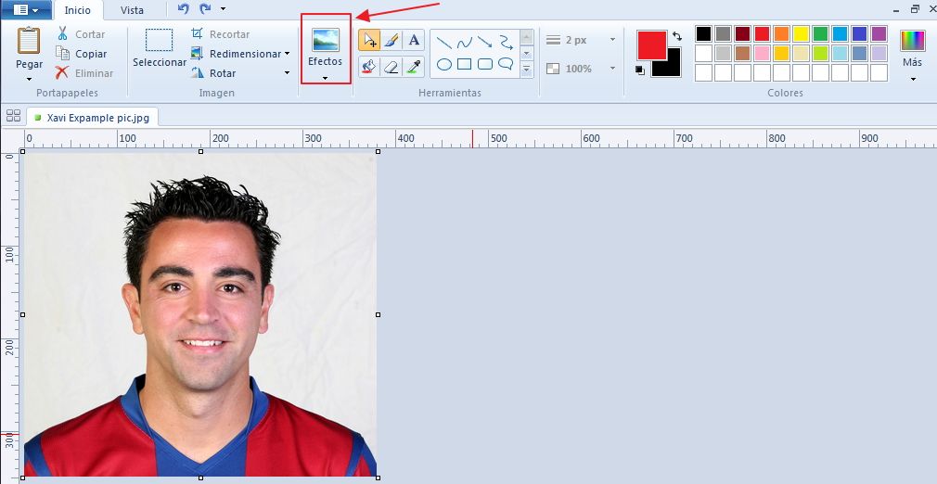Pick the lavender palette swatch

[879, 53]
